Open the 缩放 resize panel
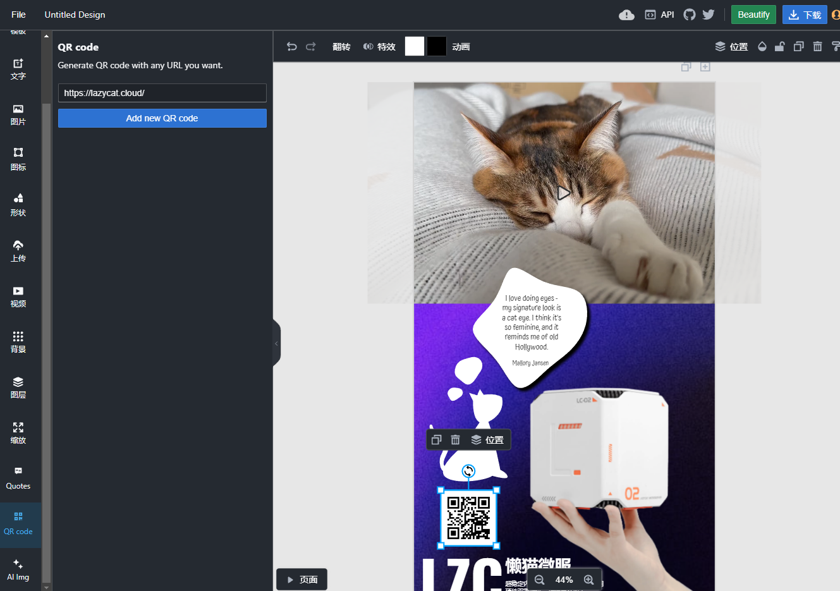The width and height of the screenshot is (840, 591). (18, 433)
